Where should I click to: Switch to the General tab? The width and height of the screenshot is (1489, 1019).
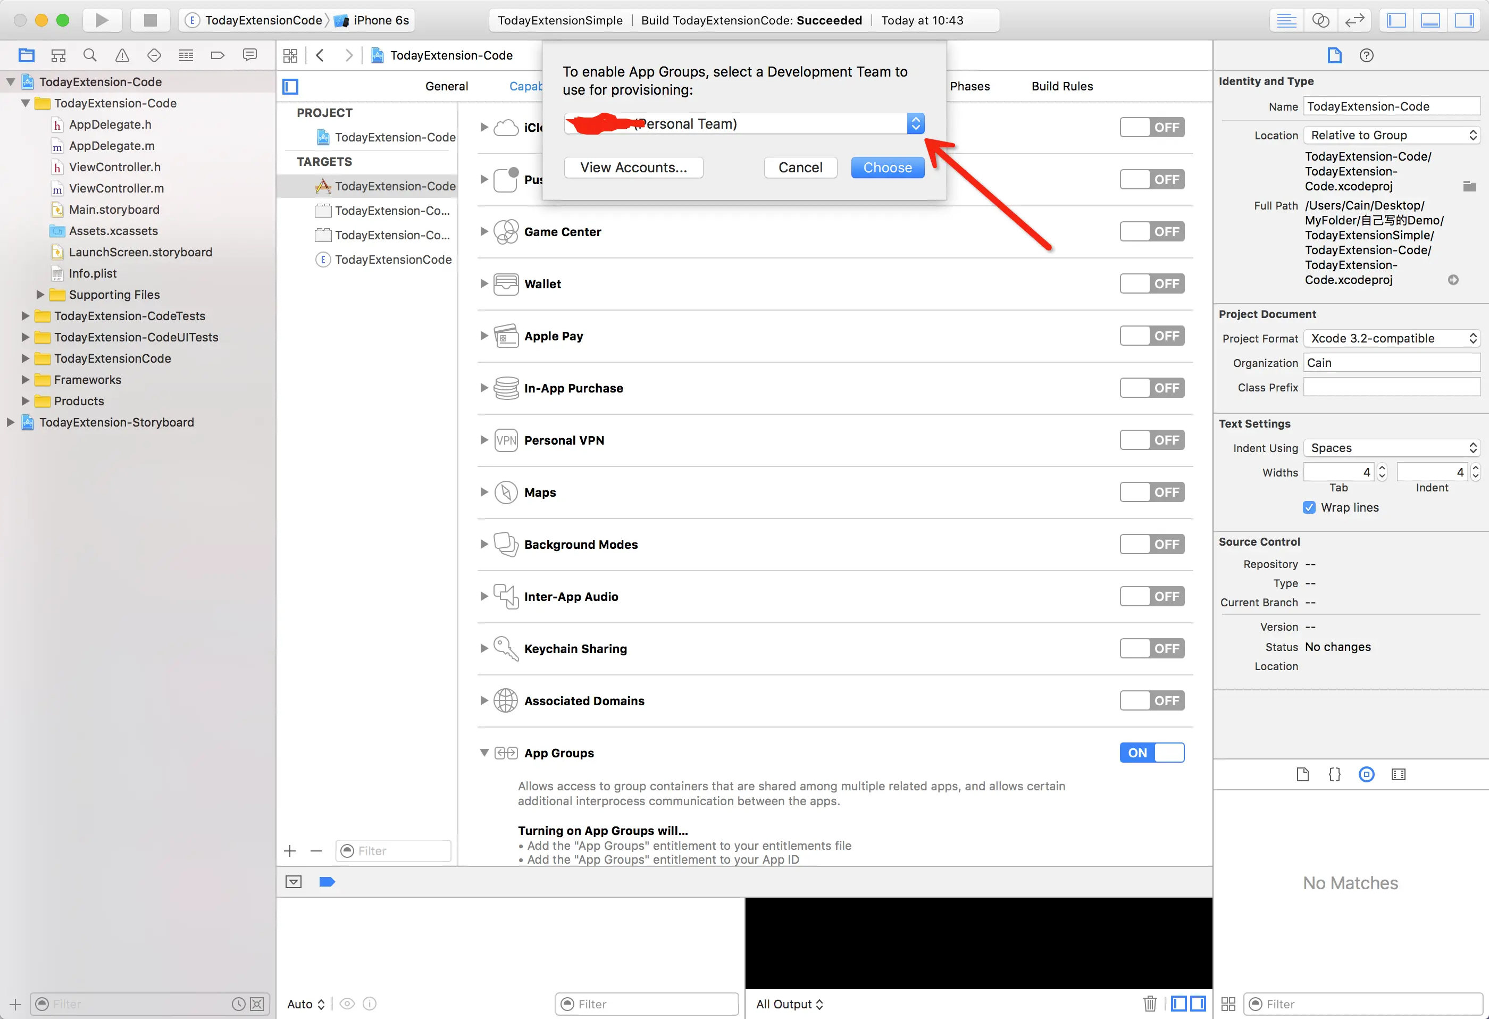(447, 86)
